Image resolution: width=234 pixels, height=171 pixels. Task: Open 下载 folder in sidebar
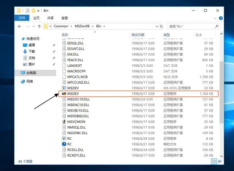coord(32,52)
